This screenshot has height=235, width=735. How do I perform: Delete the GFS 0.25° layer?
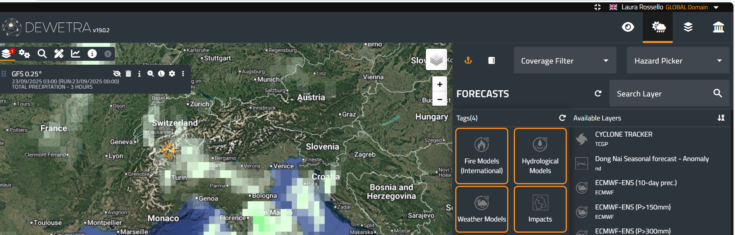pyautogui.click(x=129, y=74)
